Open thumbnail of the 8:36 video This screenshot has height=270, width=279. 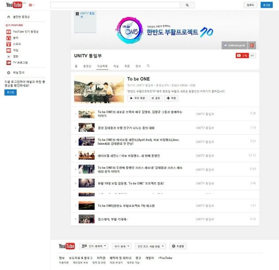click(87, 114)
